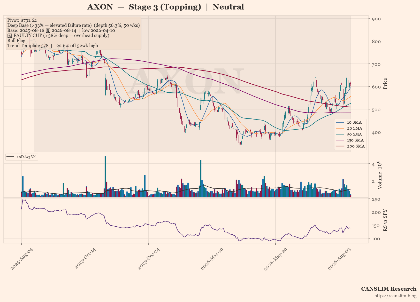Click the 'Pivot: $791.62' annotation line
Screen dimensions: 420x302
(22, 20)
